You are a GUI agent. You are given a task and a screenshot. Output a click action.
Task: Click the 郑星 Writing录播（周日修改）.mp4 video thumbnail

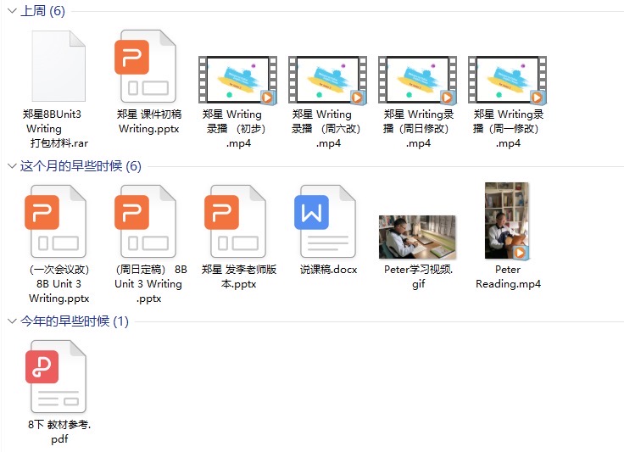[416, 81]
